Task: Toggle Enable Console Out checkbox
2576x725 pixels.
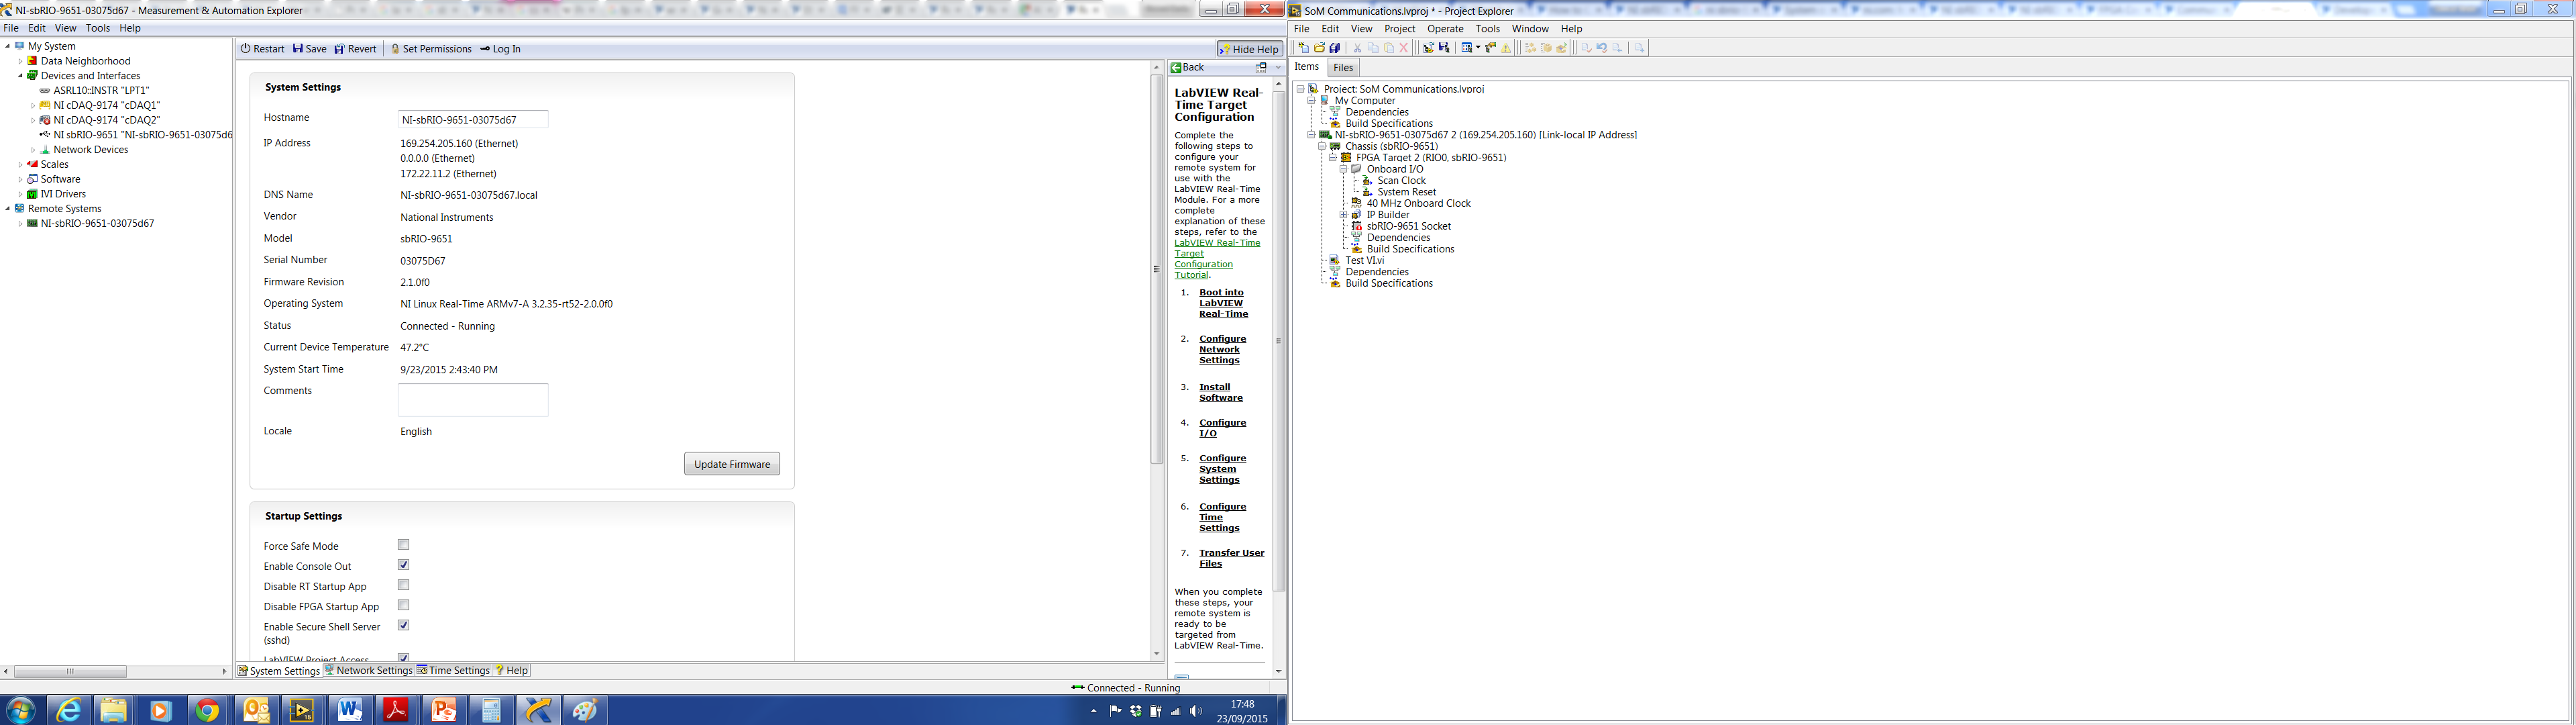Action: [404, 565]
